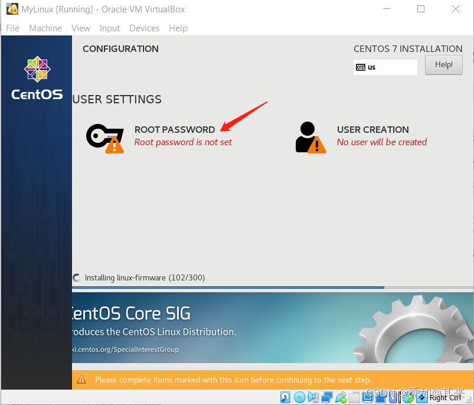
Task: Open the File menu
Action: point(12,28)
